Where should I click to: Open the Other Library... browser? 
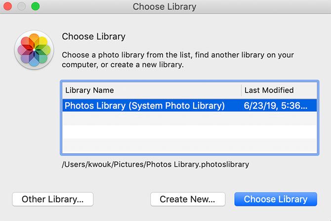coord(53,199)
